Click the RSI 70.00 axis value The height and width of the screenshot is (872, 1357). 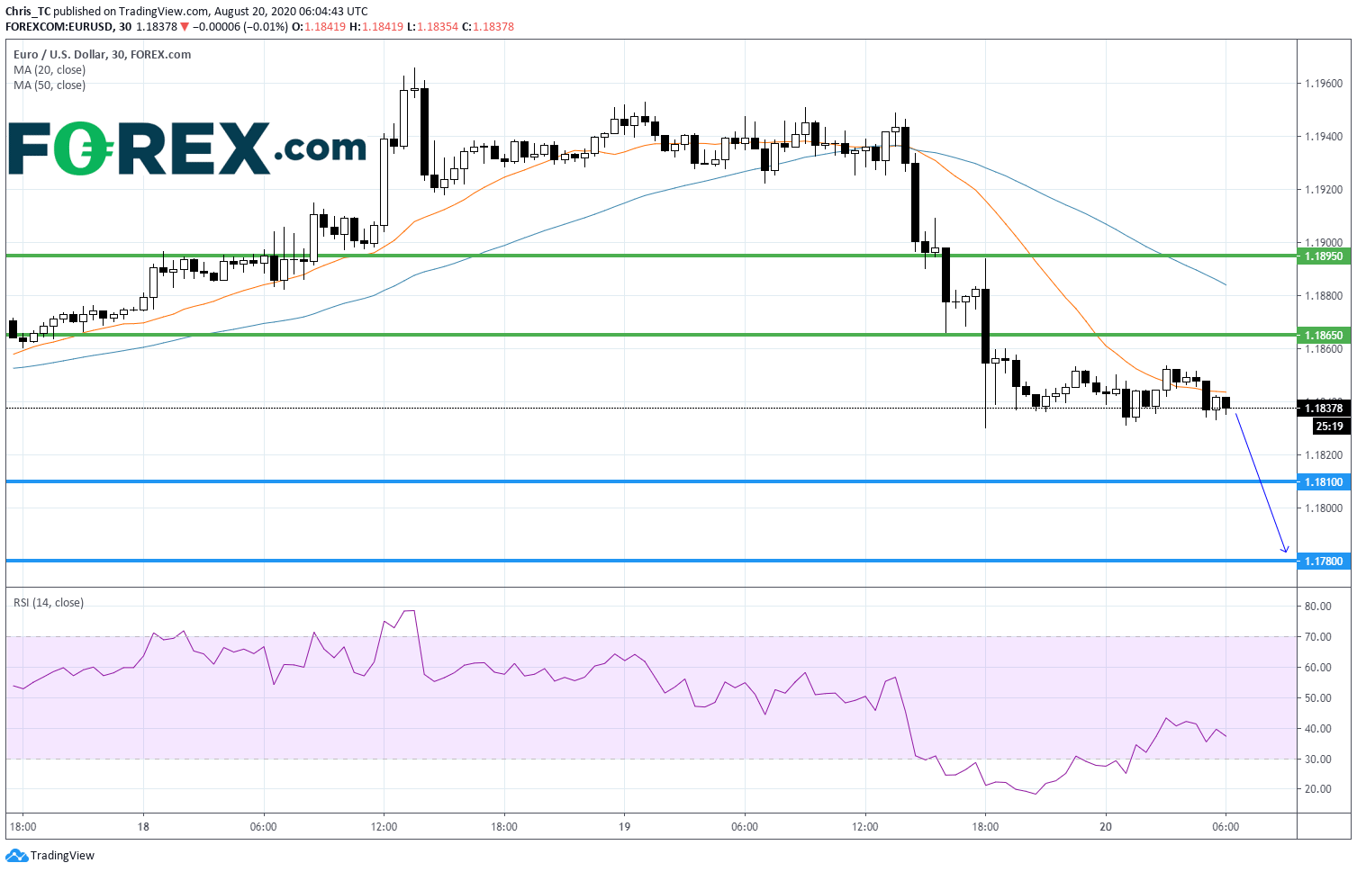1318,637
